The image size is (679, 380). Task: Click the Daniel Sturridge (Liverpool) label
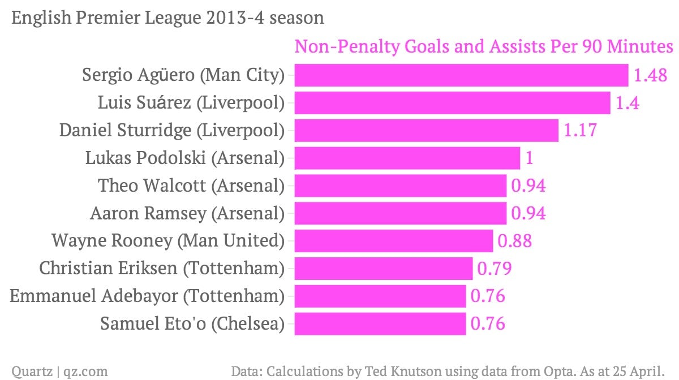click(x=172, y=130)
